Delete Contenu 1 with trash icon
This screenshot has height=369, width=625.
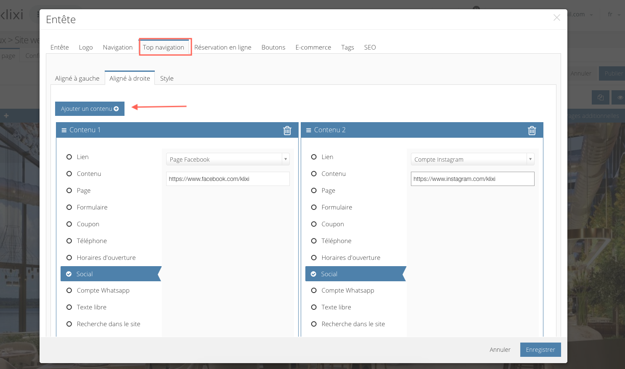pos(287,131)
